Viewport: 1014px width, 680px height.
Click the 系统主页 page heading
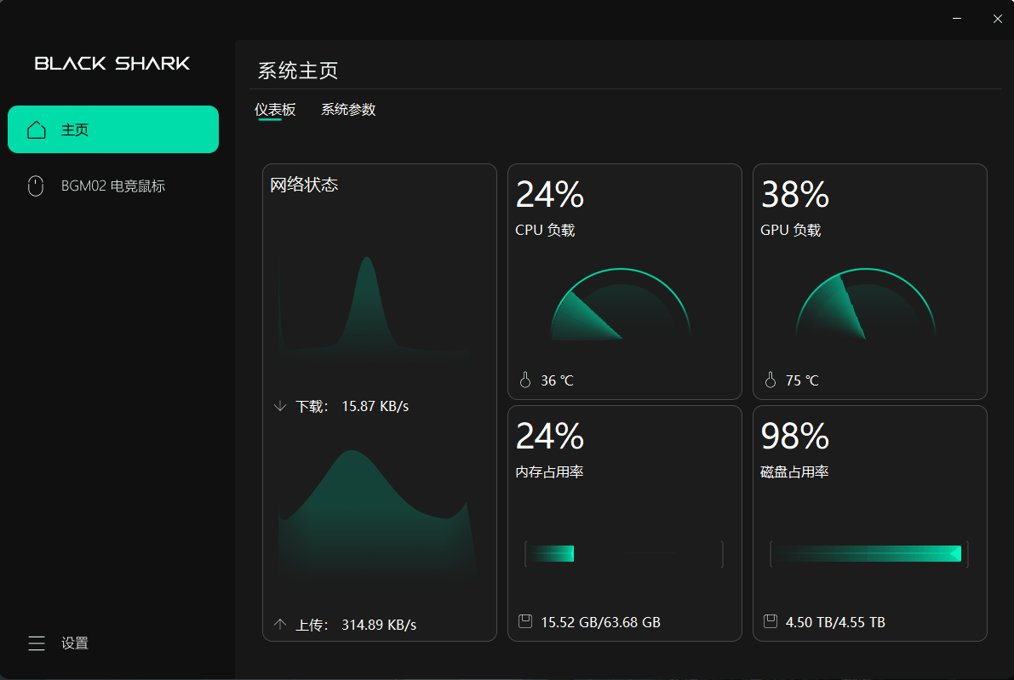tap(298, 71)
